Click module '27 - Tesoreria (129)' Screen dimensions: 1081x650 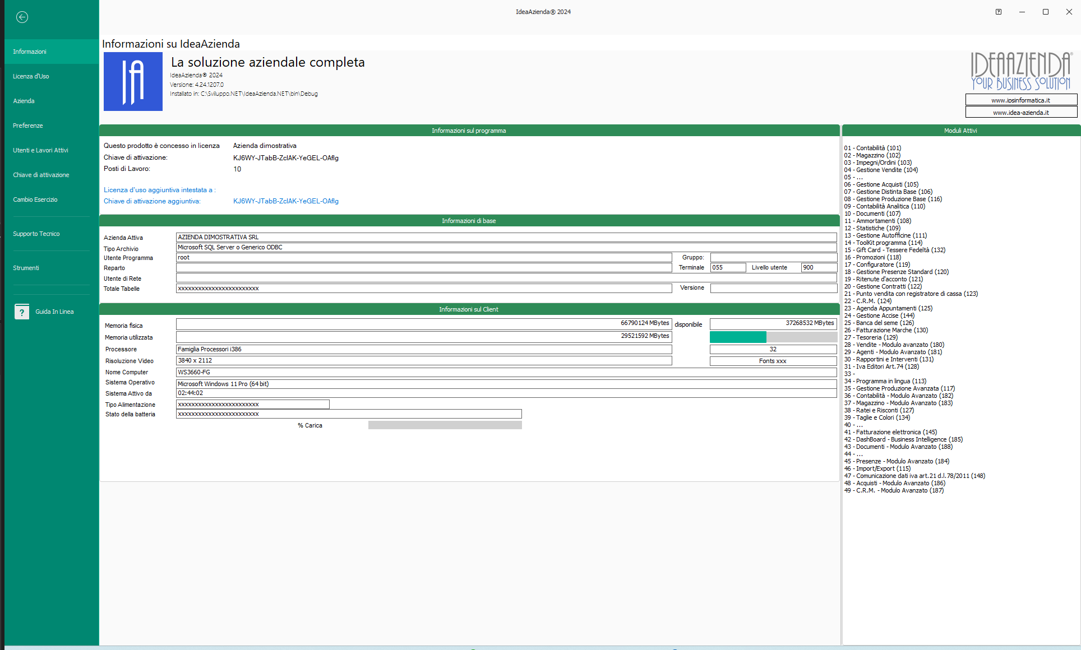[870, 338]
